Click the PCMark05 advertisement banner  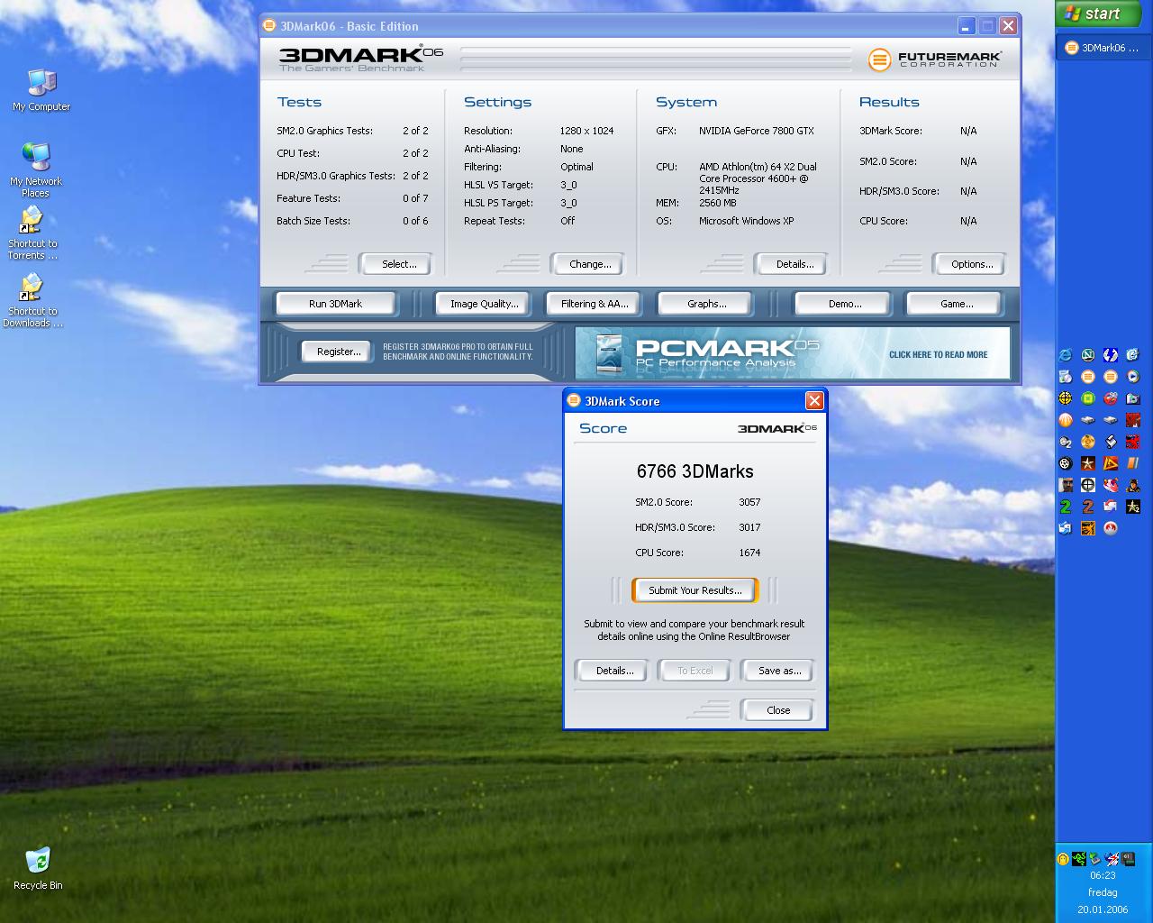coord(793,353)
